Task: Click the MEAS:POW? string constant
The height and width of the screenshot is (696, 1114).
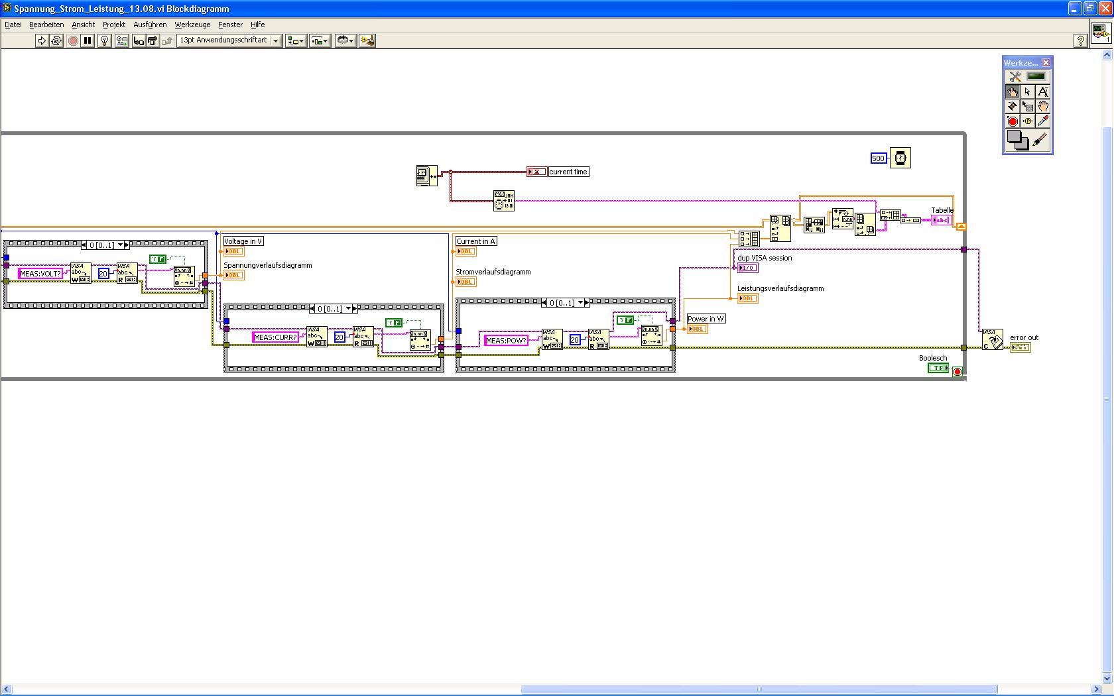Action: pyautogui.click(x=507, y=341)
